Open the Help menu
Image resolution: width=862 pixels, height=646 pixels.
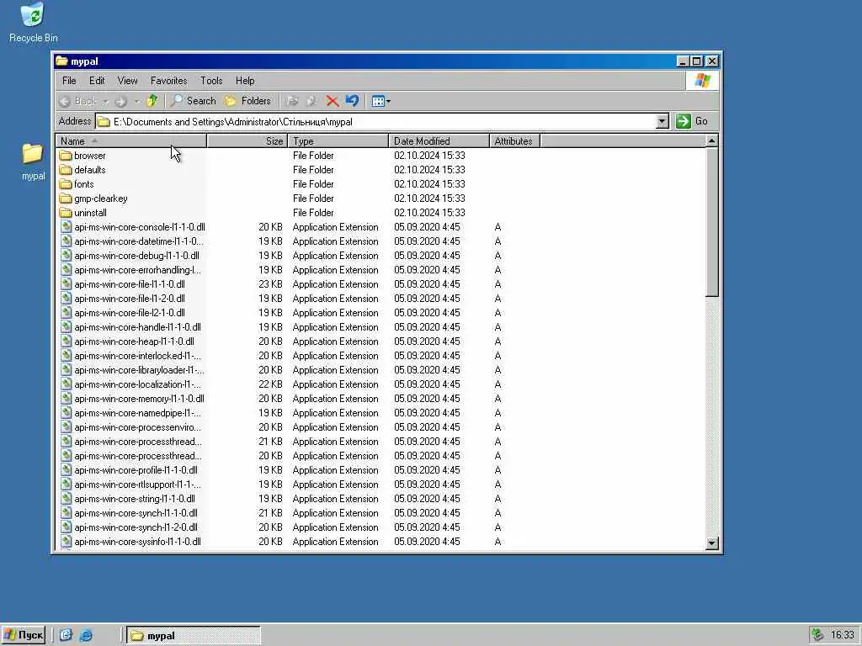point(245,81)
